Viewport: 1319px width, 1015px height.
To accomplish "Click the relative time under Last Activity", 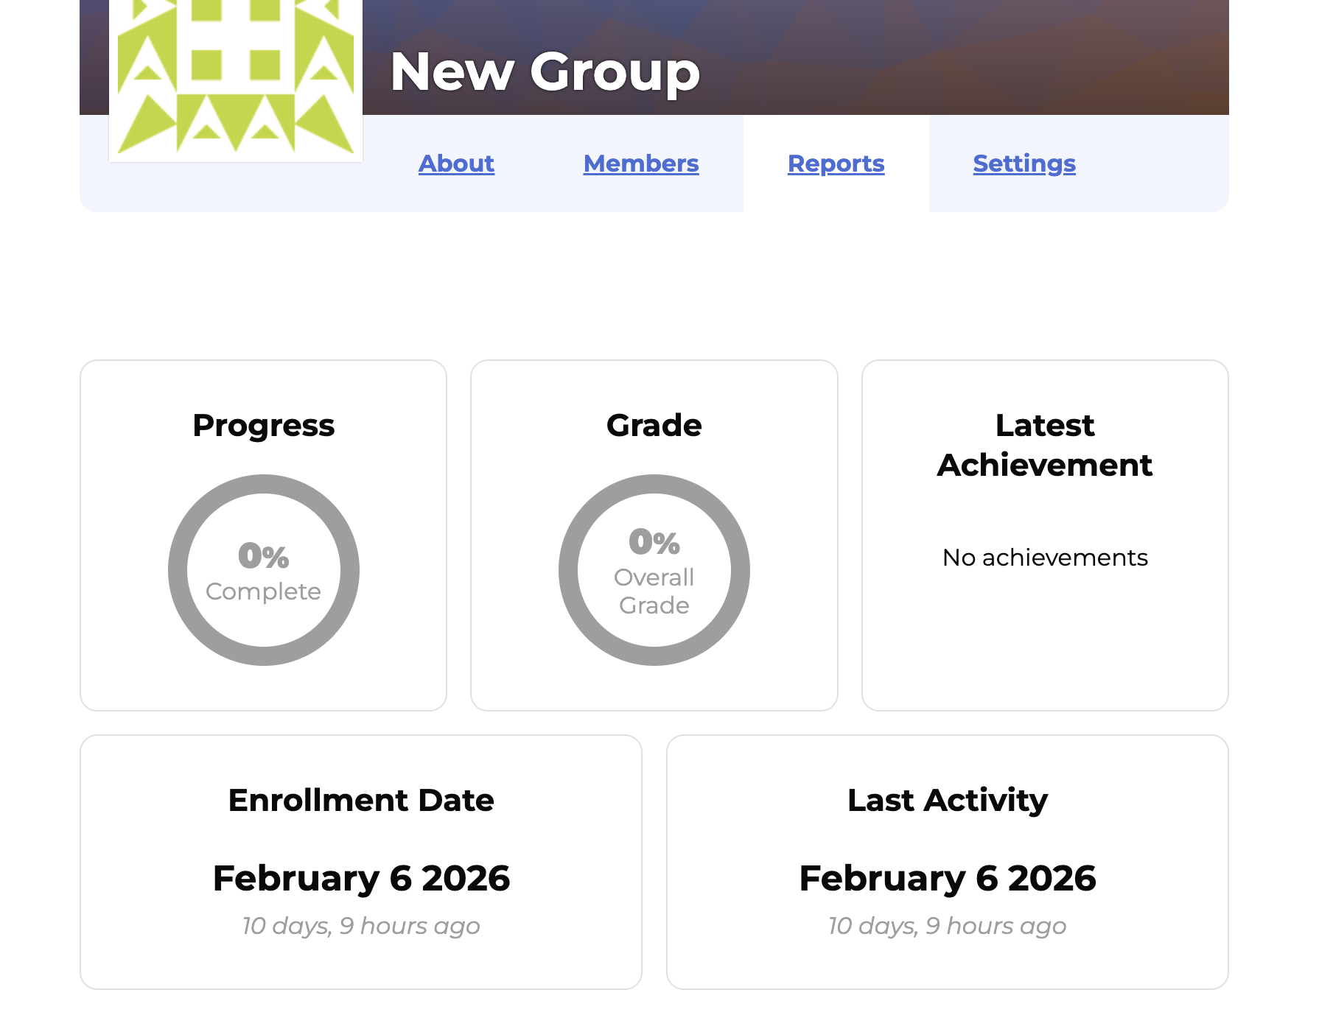I will click(x=947, y=926).
